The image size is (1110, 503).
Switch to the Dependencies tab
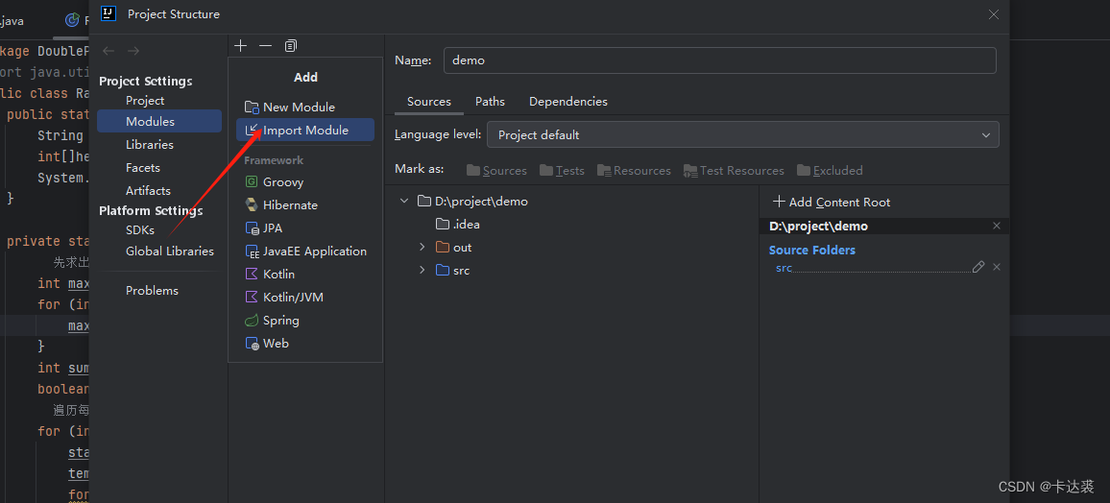(x=568, y=101)
